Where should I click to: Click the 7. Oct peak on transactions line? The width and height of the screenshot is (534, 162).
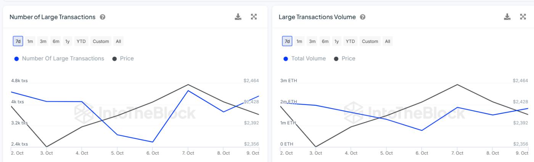pyautogui.click(x=188, y=91)
